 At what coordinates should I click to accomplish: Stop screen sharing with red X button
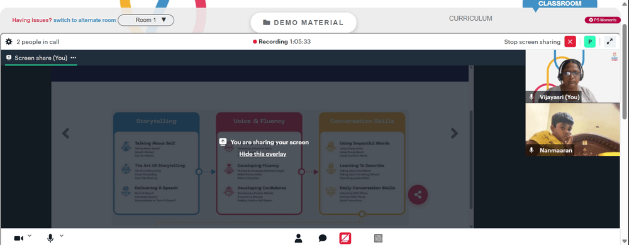(570, 41)
